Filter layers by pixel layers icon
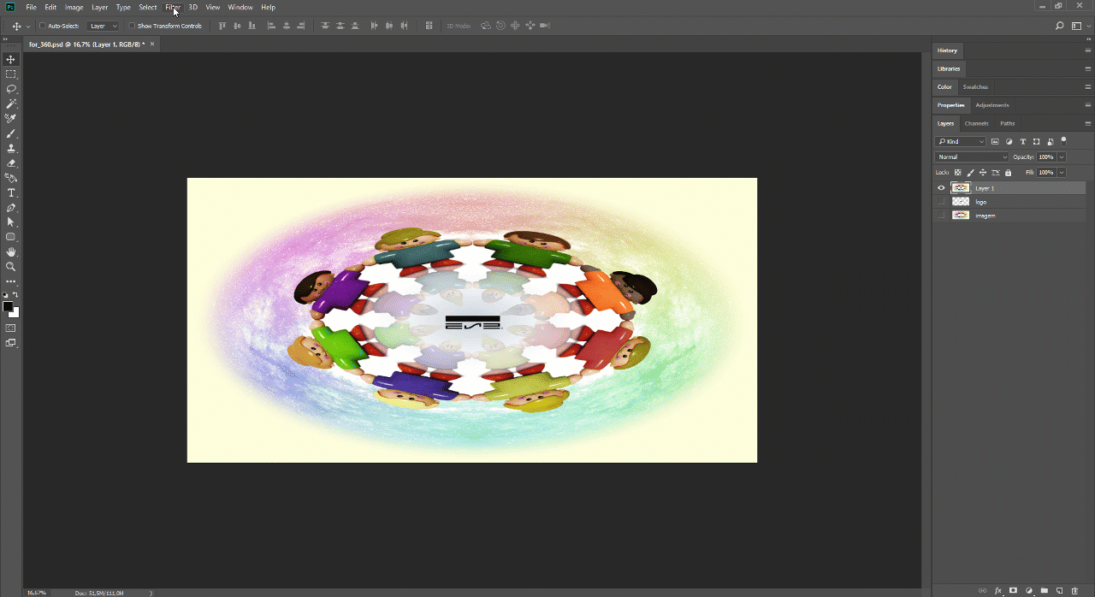 pos(995,141)
